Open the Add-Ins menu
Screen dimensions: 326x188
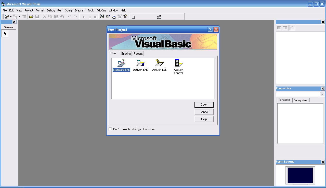click(x=101, y=10)
